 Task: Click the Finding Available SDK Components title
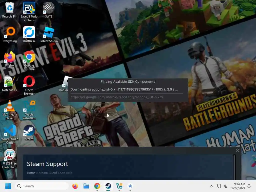pos(128,82)
